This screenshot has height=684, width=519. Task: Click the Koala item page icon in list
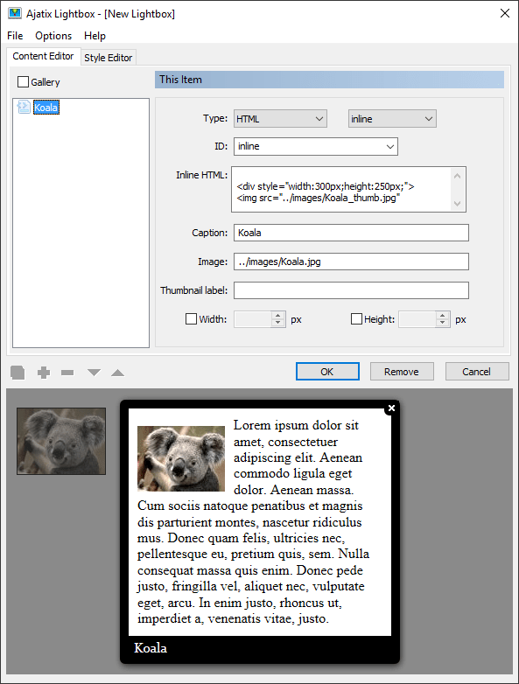tap(24, 107)
